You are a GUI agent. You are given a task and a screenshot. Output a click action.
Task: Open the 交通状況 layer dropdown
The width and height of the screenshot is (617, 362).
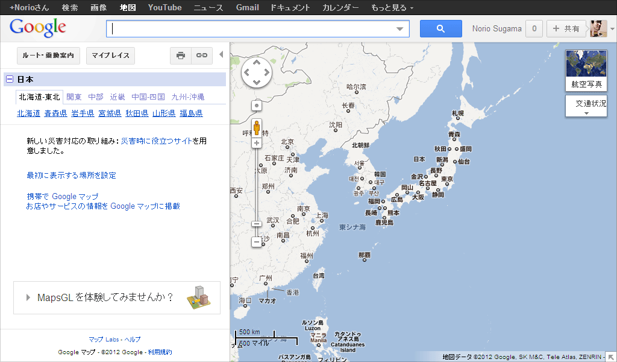(x=586, y=106)
